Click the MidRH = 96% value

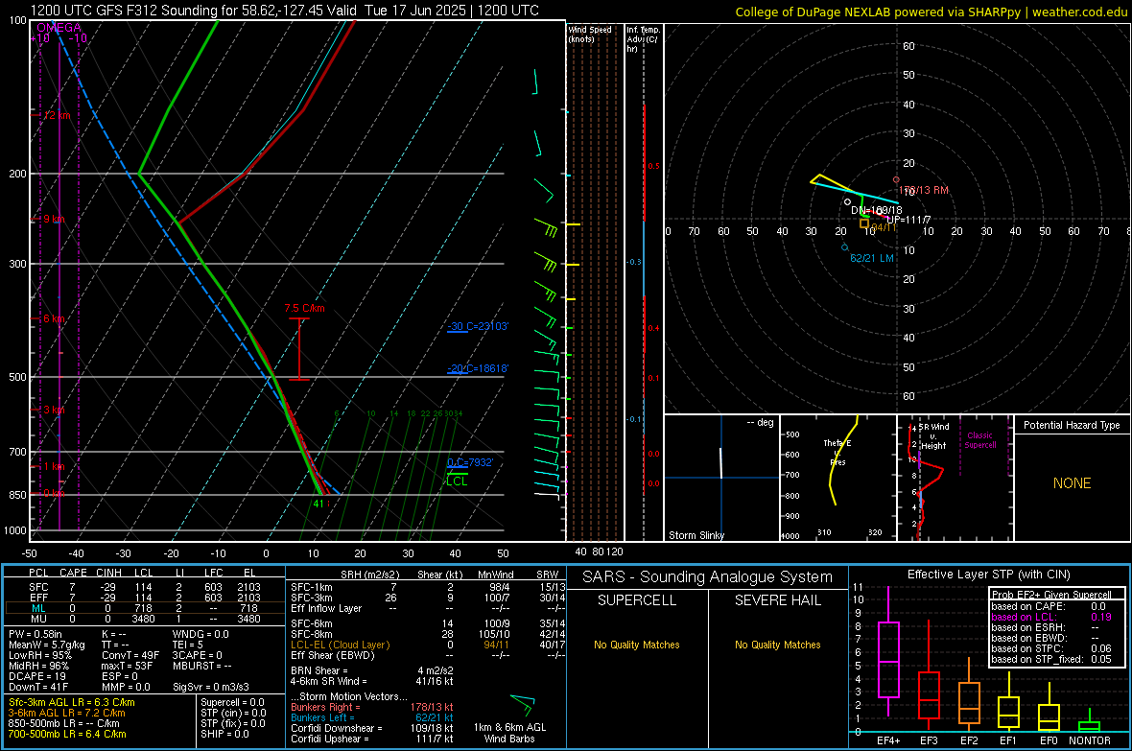point(39,666)
